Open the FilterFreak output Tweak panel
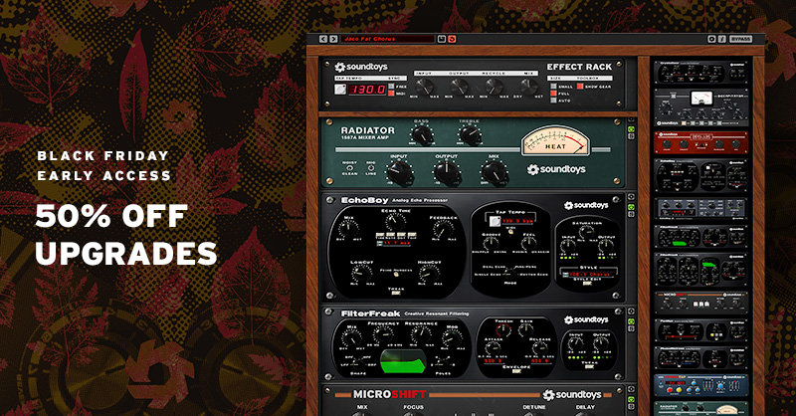Screen dimensions: 796x416 click(589, 365)
